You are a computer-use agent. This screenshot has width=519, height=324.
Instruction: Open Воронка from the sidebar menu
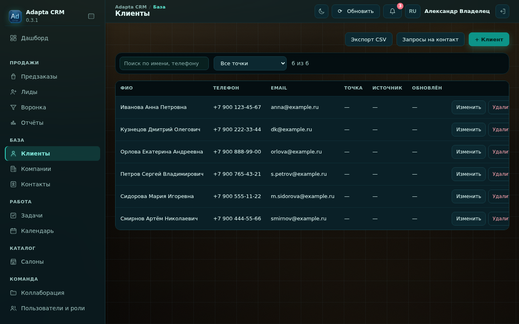click(53, 107)
